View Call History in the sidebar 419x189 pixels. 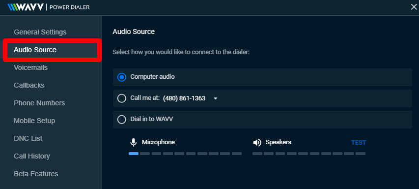[x=32, y=156]
